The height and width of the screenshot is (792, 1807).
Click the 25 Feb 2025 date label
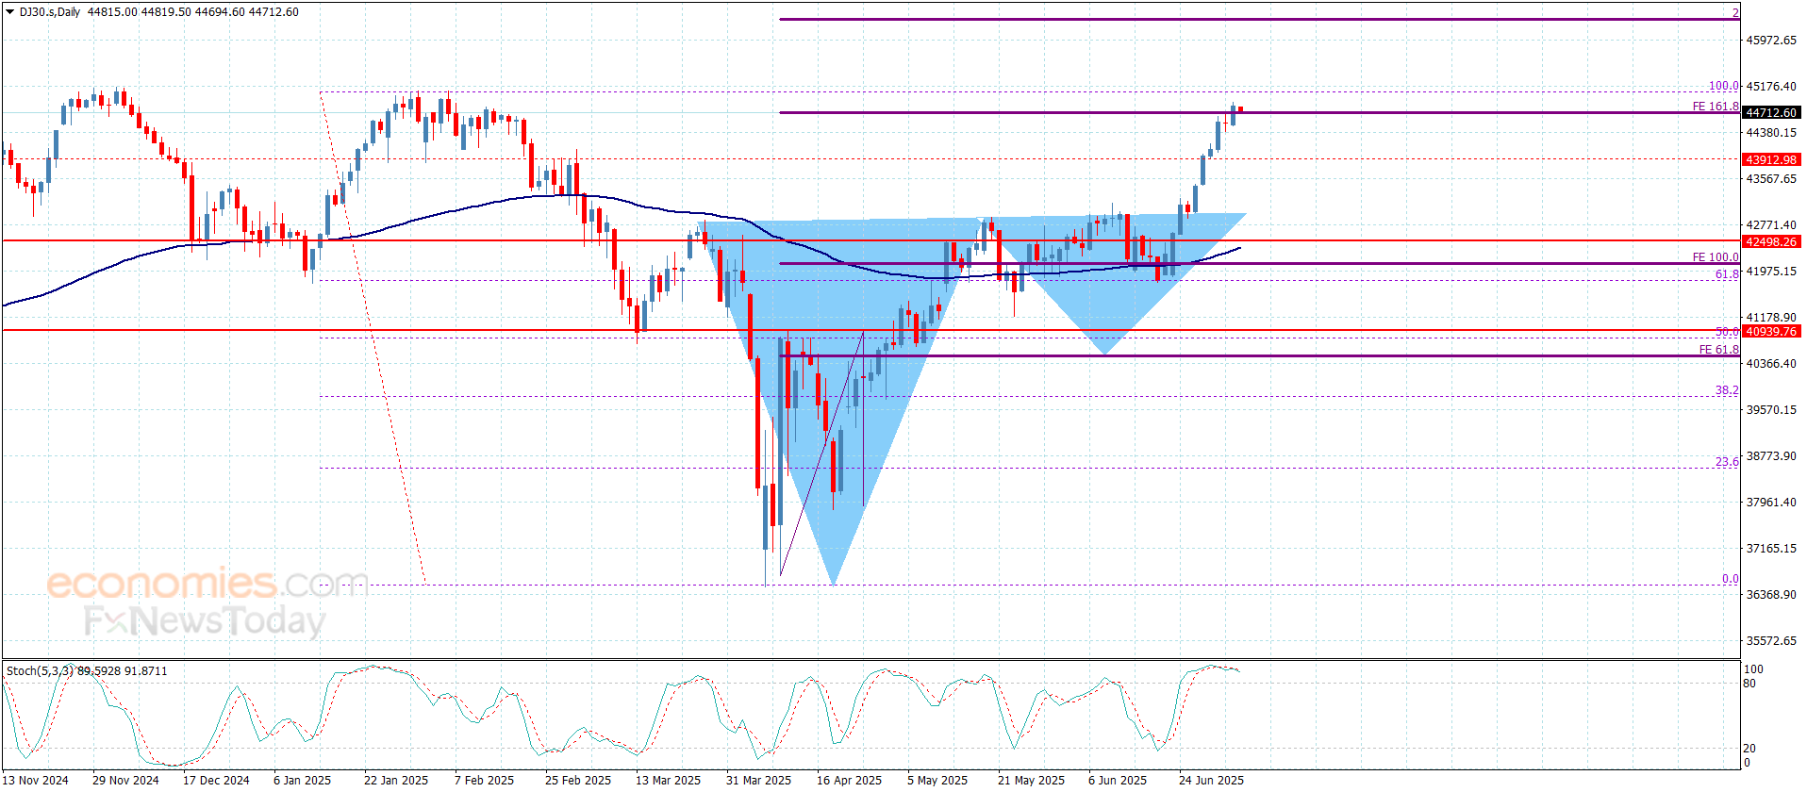click(577, 780)
